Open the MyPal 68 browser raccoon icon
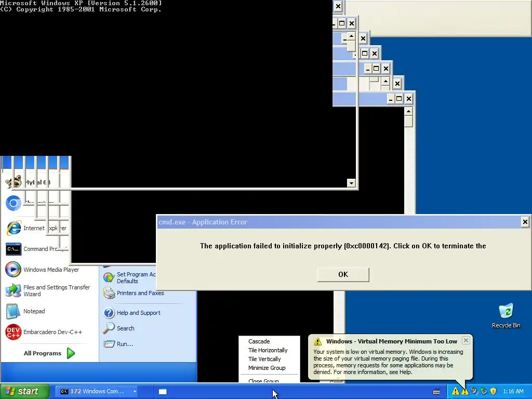Image resolution: width=532 pixels, height=399 pixels. [x=14, y=182]
